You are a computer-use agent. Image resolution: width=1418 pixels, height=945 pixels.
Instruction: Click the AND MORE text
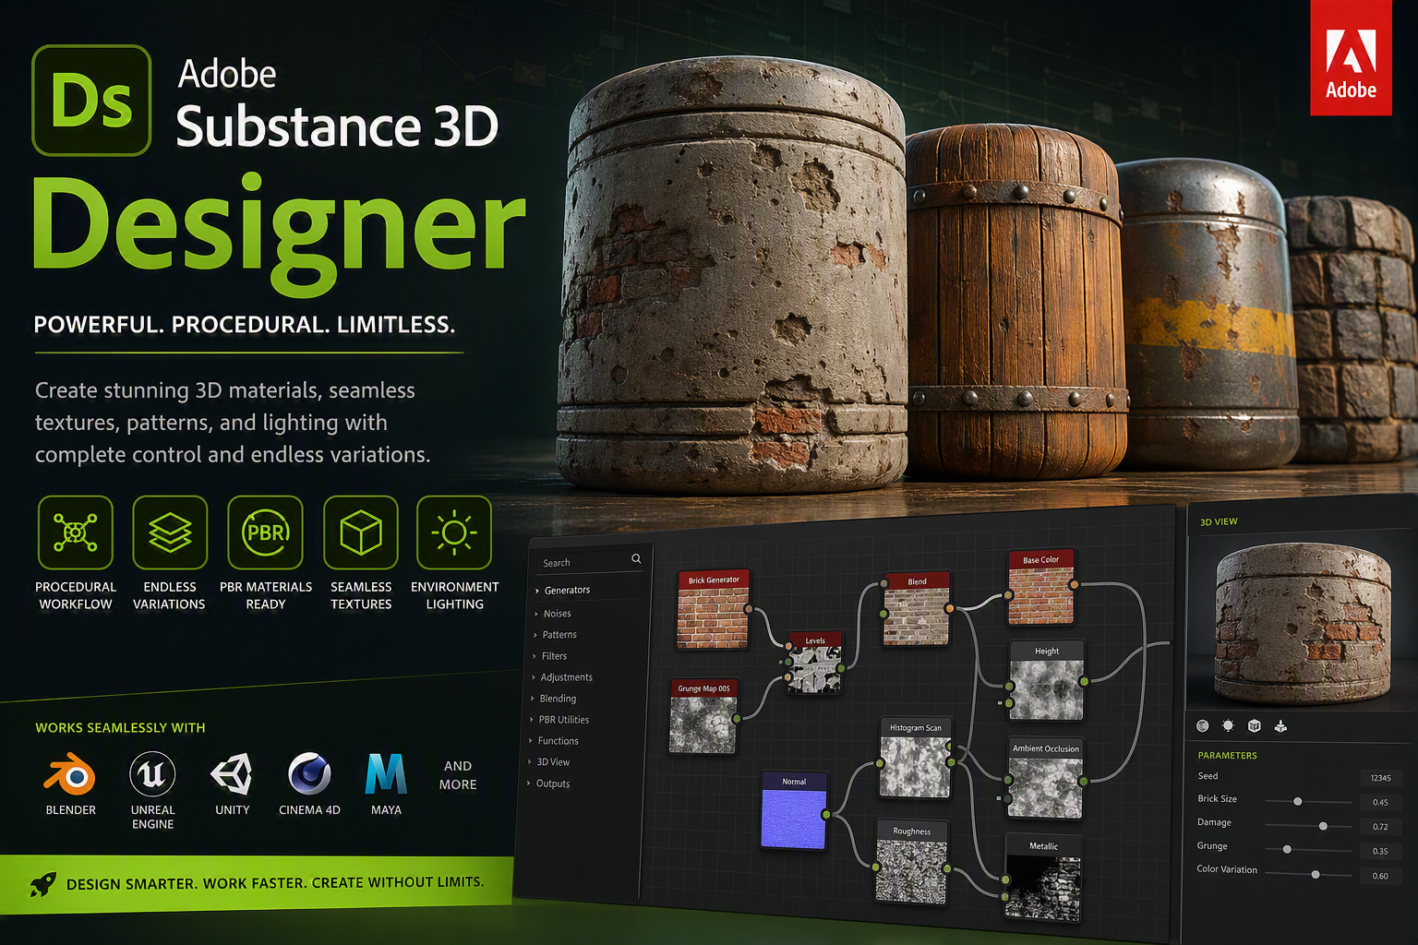(458, 775)
